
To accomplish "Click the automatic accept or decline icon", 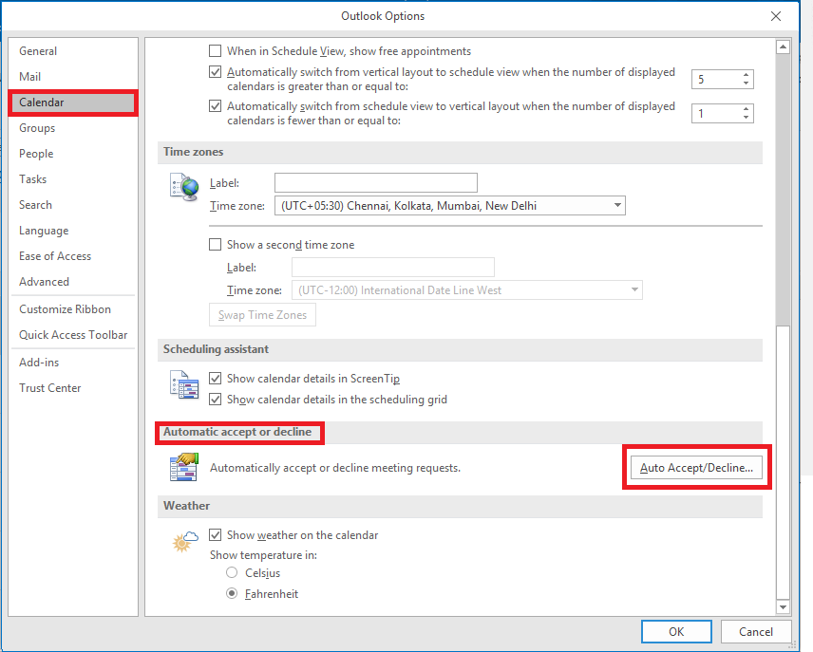I will pos(184,466).
